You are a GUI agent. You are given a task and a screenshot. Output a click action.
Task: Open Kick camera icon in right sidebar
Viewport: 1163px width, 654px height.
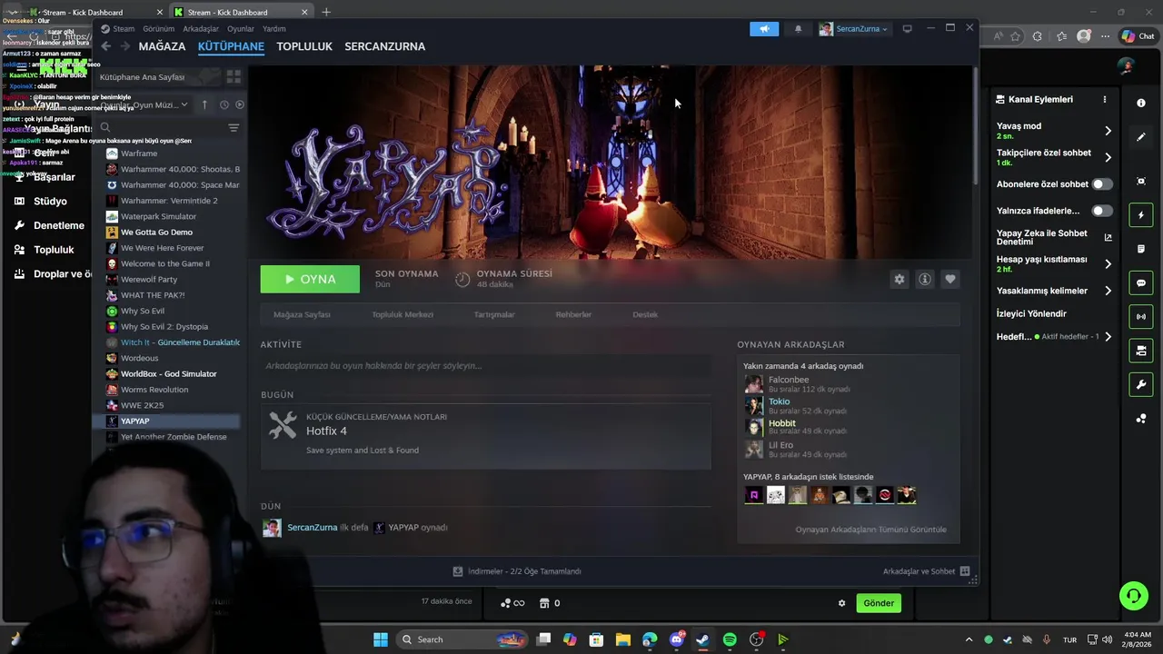coord(1141,181)
